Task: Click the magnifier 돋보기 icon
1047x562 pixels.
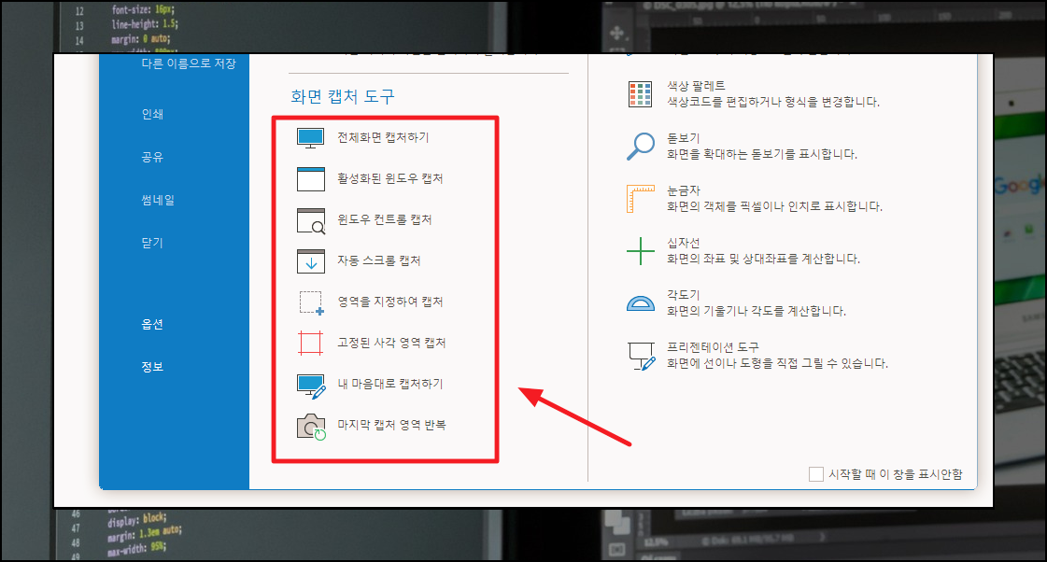Action: 641,147
